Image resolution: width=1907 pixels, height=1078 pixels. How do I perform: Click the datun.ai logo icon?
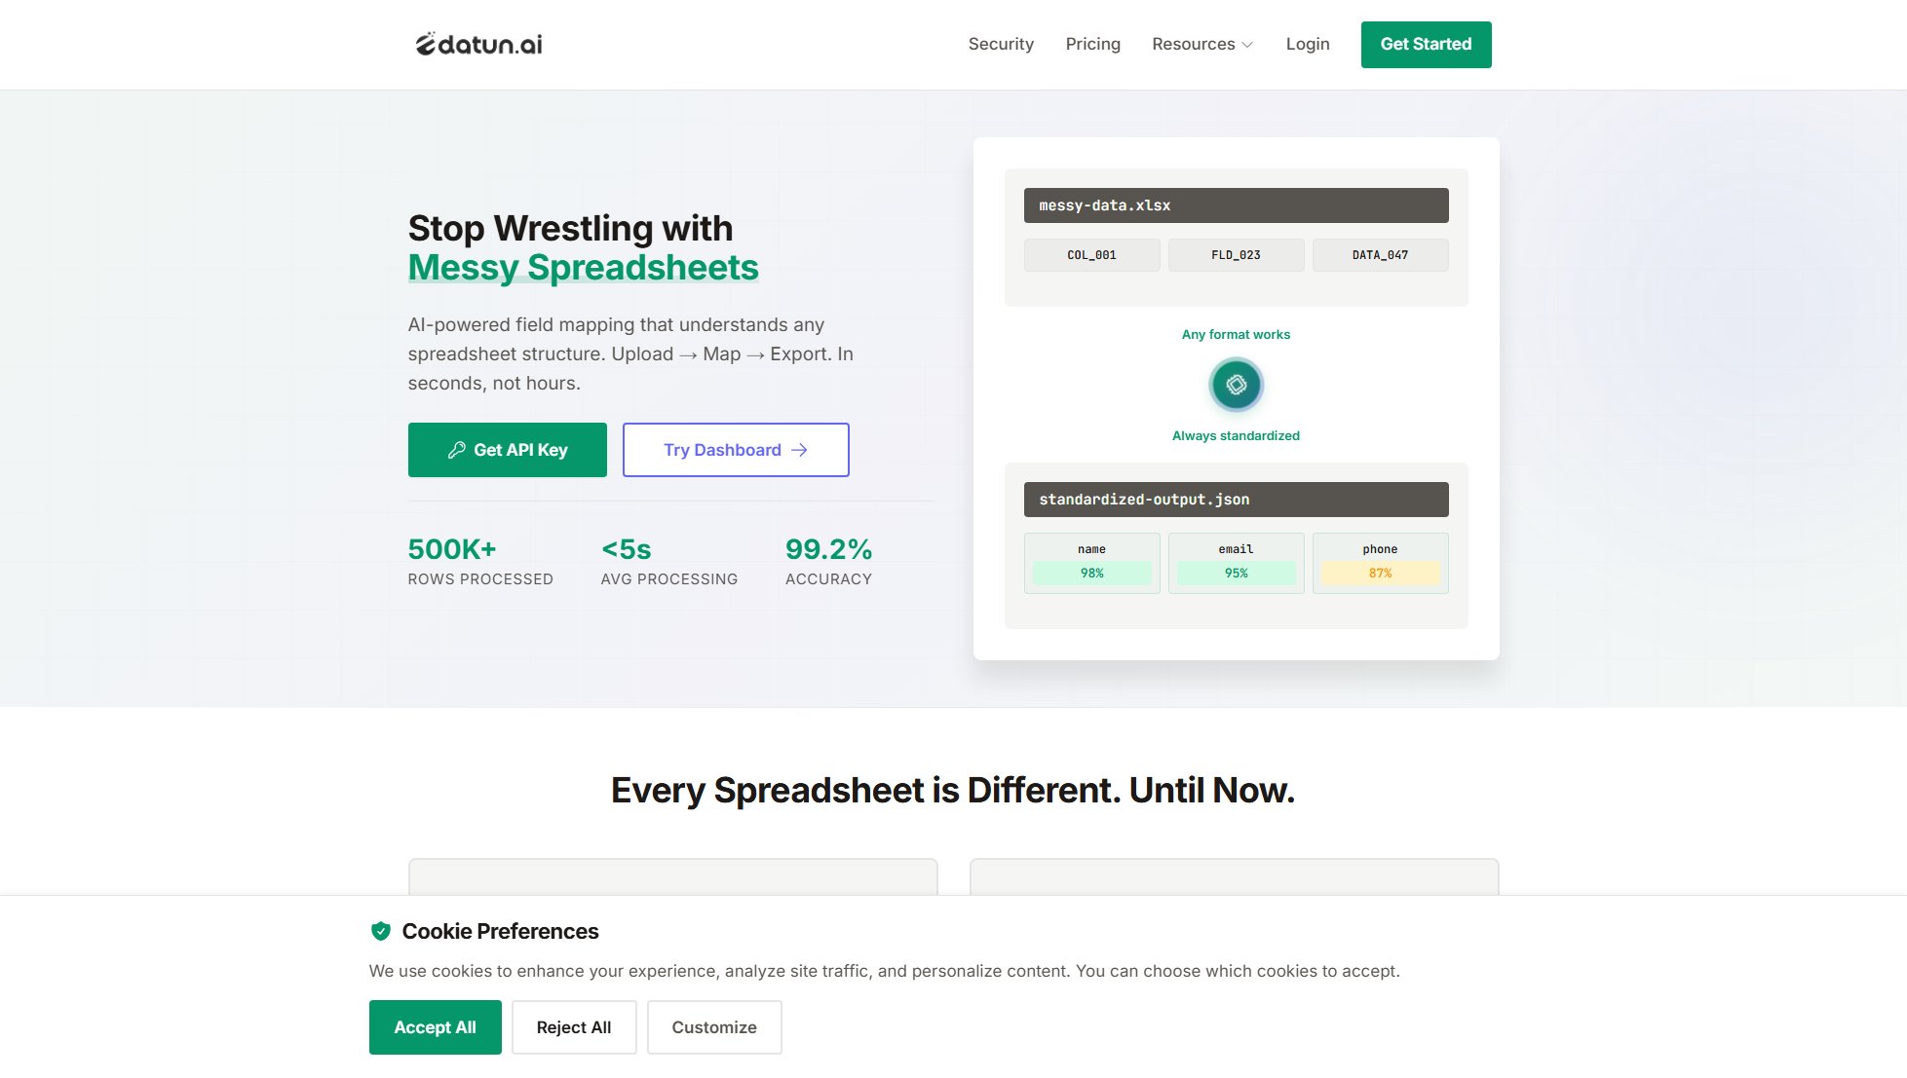(425, 43)
